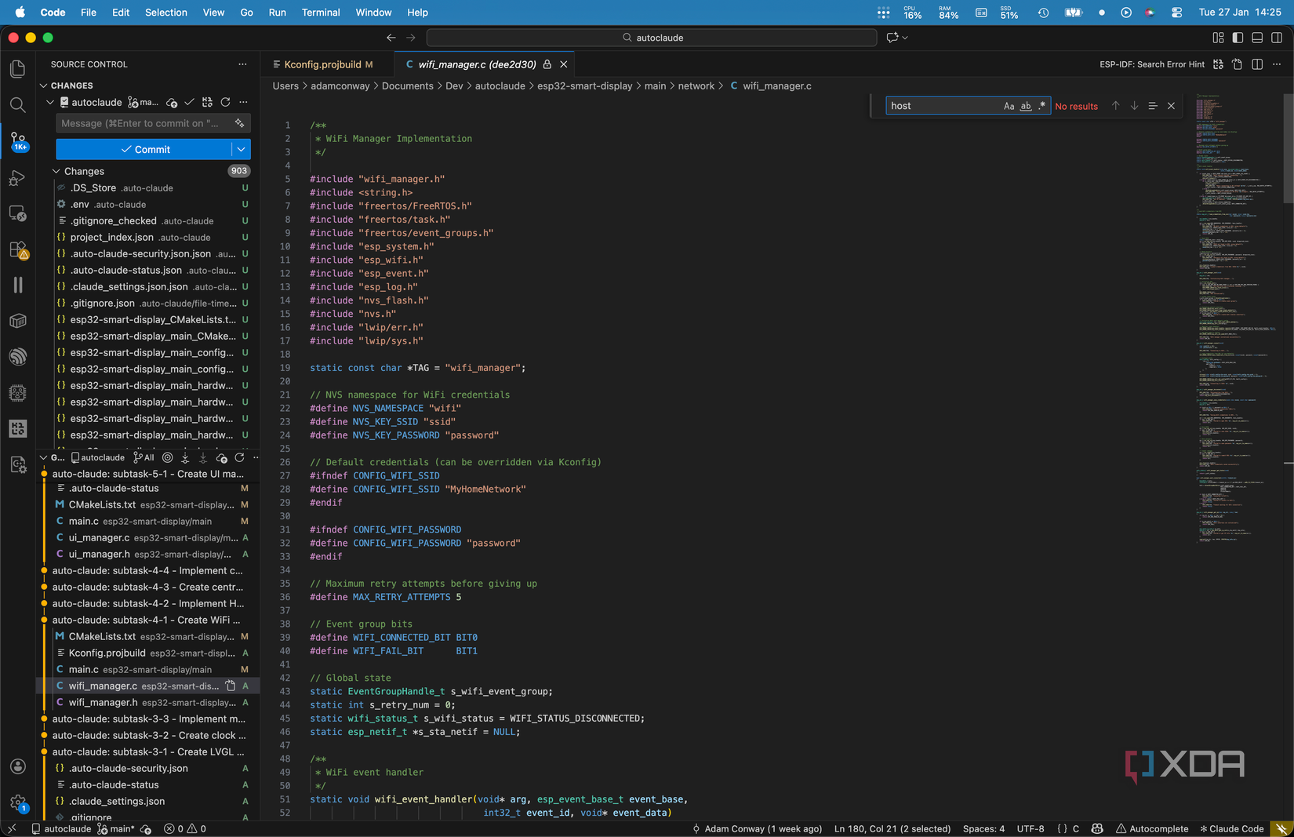Viewport: 1294px width, 837px height.
Task: Click Claude Code in the status bar
Action: click(x=1231, y=828)
